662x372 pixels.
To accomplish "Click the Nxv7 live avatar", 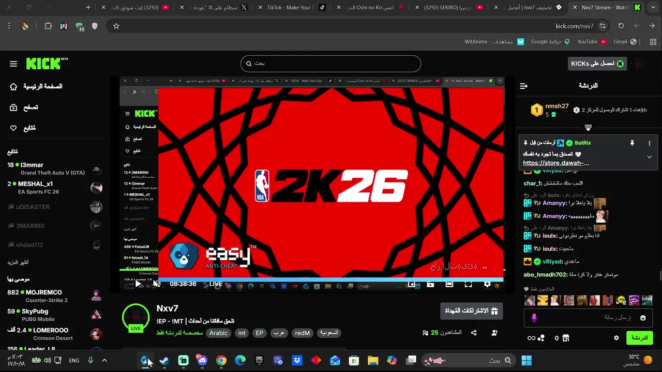I will [136, 317].
